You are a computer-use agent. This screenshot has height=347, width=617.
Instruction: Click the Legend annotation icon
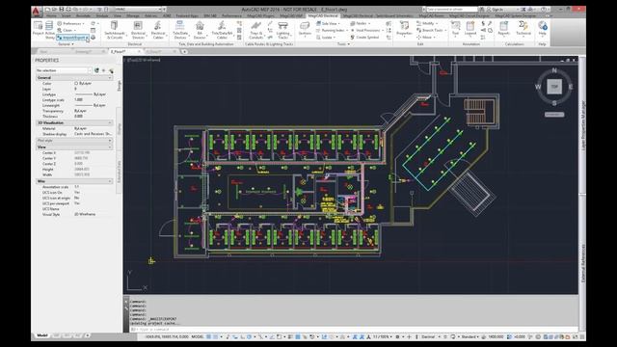tap(470, 29)
